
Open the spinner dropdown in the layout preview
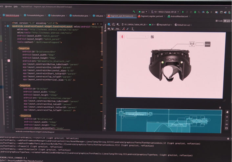coord(137,37)
